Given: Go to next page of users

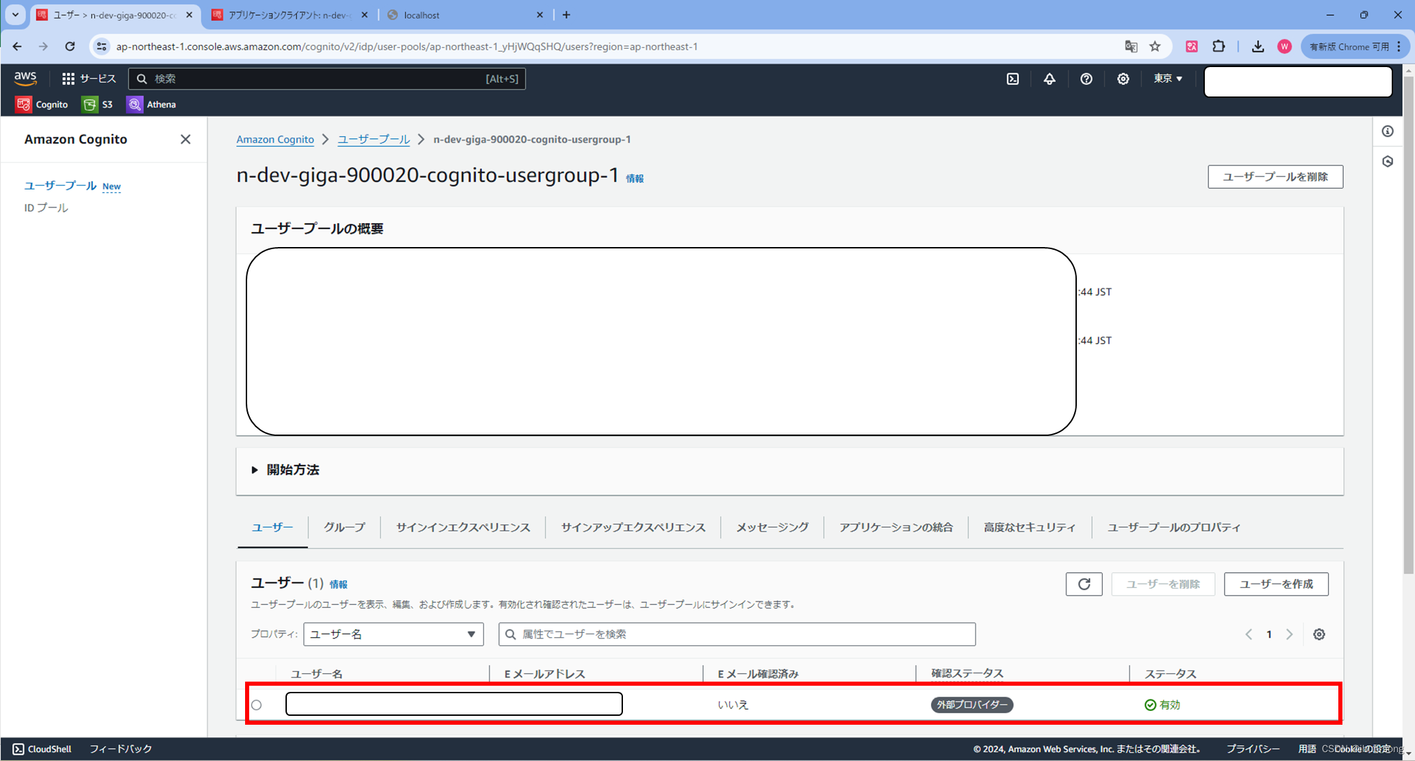Looking at the screenshot, I should click(x=1290, y=634).
